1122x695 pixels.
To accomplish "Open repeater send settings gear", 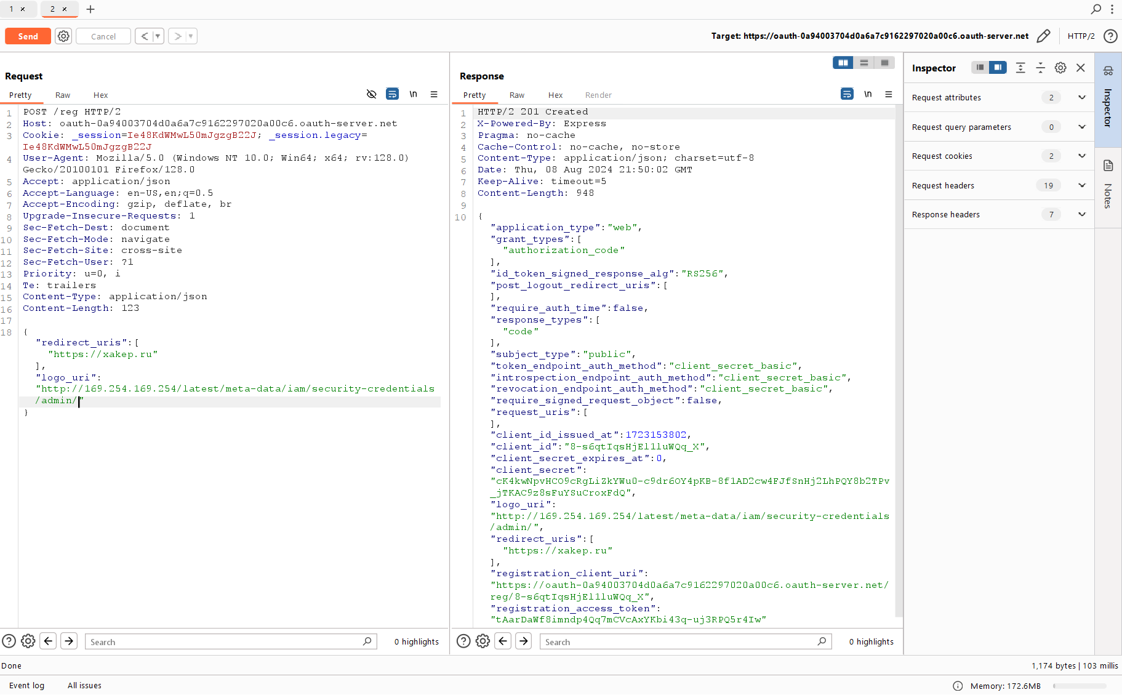I will 63,36.
